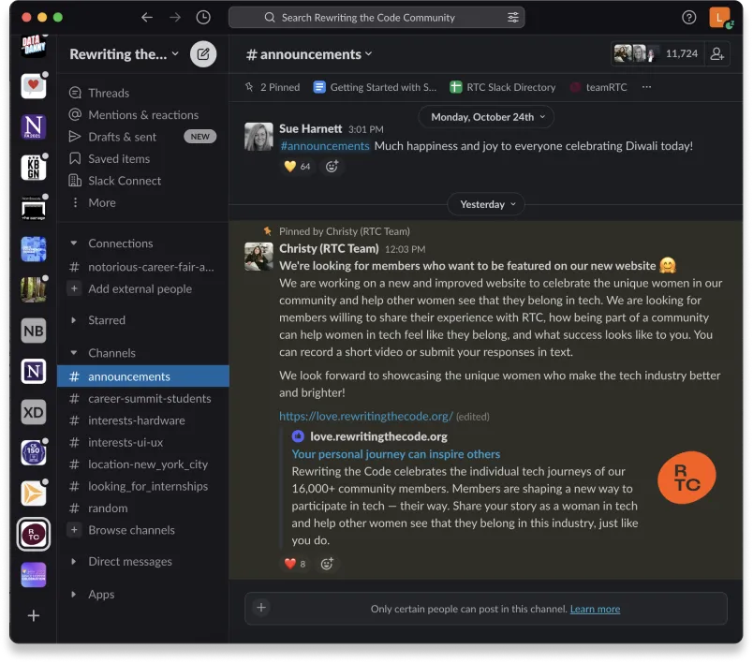753x663 pixels.
Task: Click the Learn more link
Action: tap(595, 609)
